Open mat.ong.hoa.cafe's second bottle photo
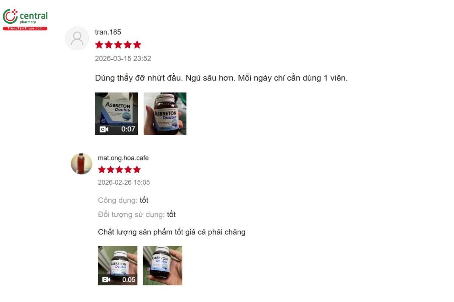This screenshot has width=454, height=302. (163, 265)
